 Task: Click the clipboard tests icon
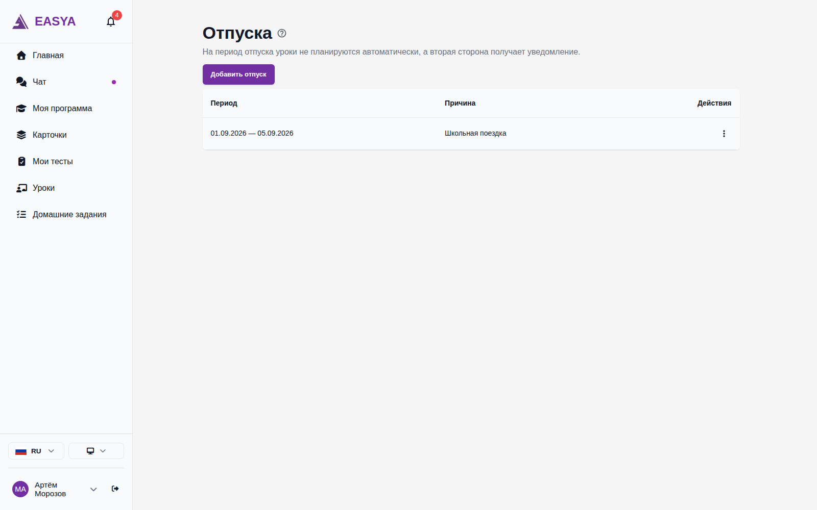(x=21, y=161)
